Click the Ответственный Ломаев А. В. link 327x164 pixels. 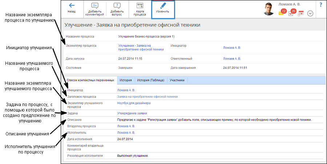click(232, 58)
